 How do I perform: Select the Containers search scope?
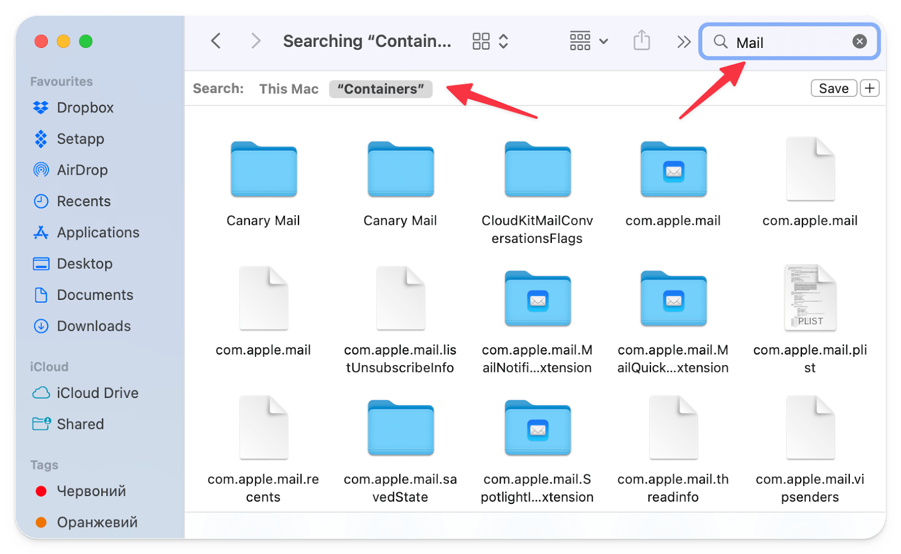(381, 88)
